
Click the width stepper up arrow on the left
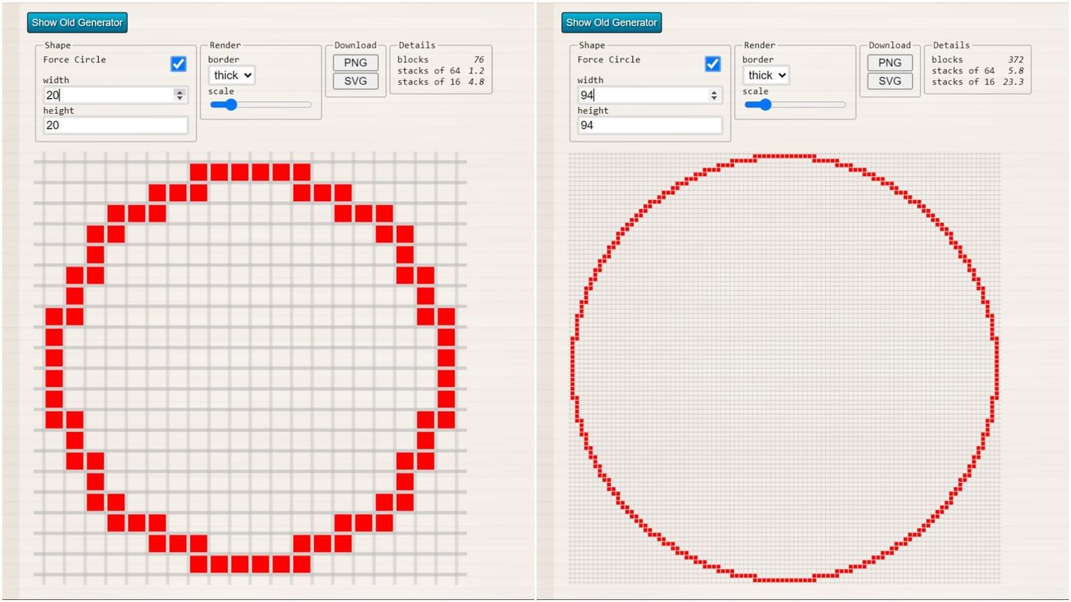pyautogui.click(x=180, y=91)
